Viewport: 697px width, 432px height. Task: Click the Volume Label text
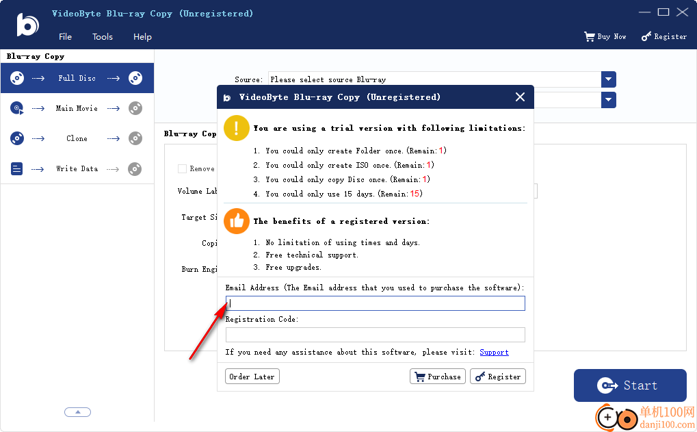pos(198,191)
